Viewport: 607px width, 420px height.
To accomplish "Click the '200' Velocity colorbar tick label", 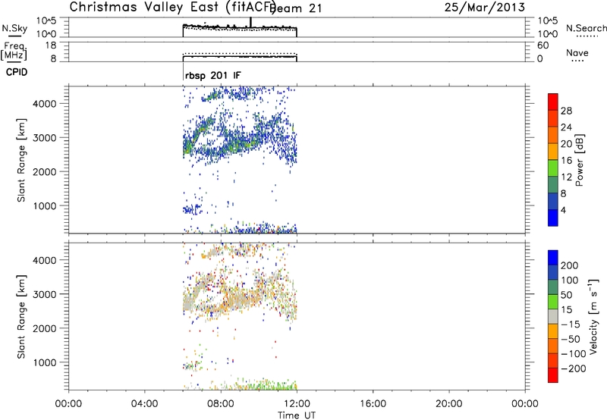I will pos(570,265).
